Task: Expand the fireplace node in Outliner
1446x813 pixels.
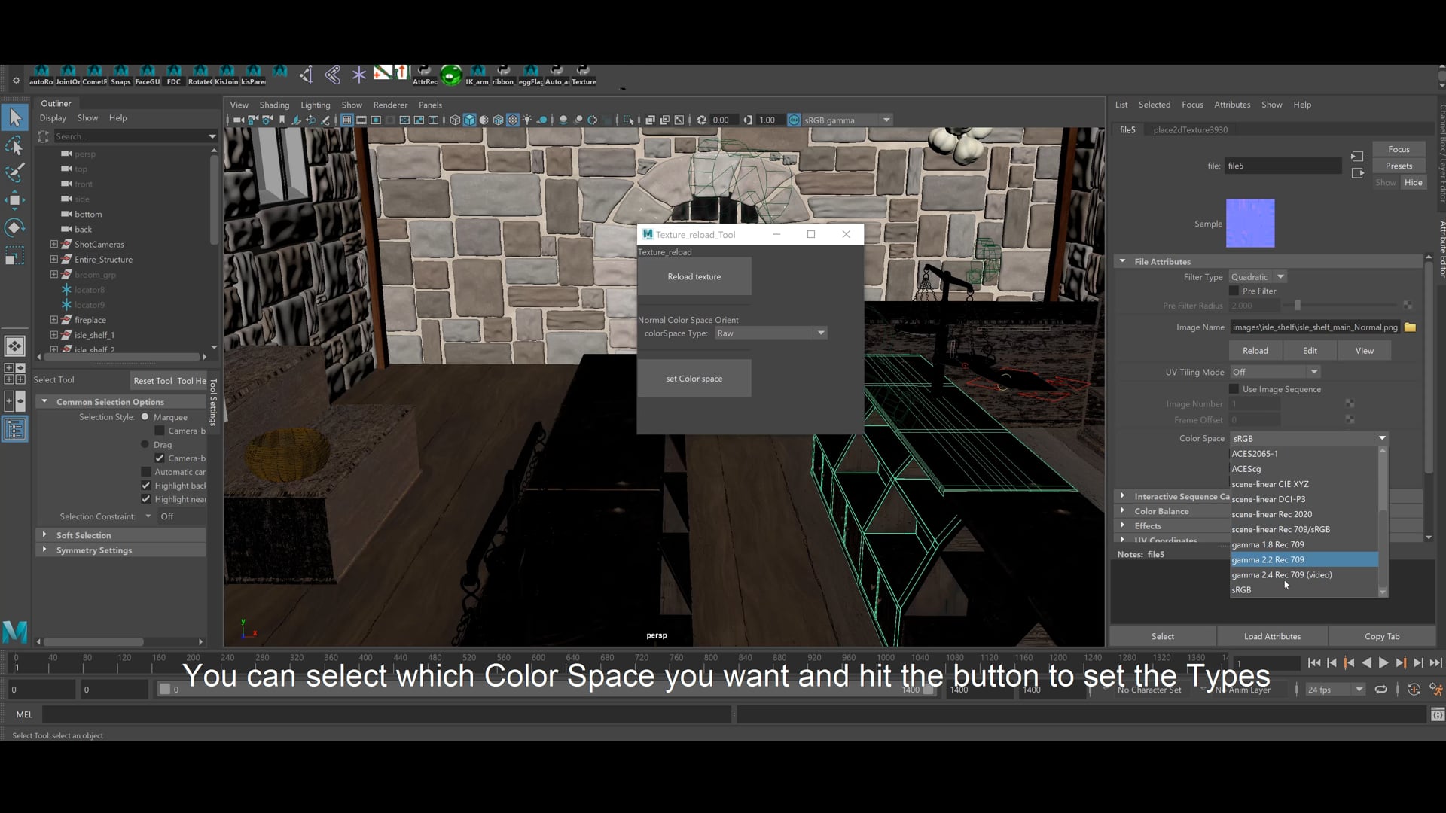Action: (x=53, y=320)
